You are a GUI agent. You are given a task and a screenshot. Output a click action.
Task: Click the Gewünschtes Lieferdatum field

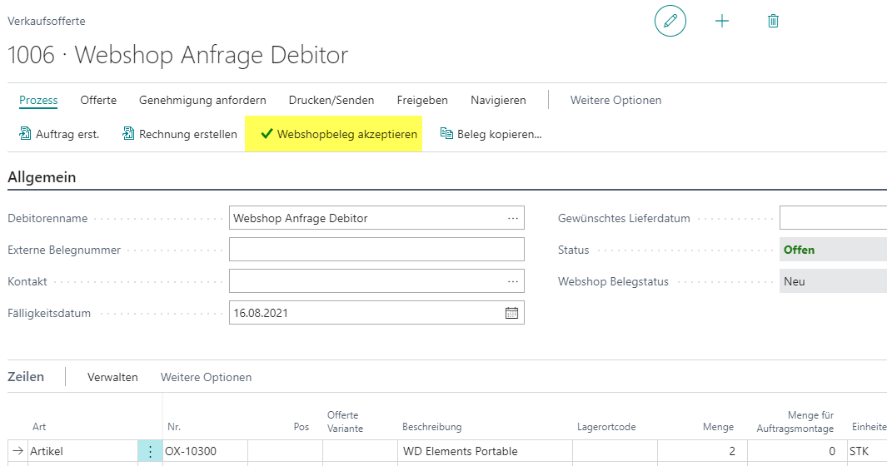[833, 218]
